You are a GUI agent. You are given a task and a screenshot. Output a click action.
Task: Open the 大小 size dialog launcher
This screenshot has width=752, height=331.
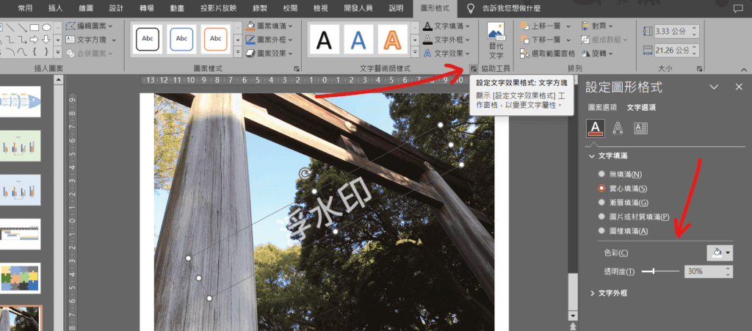(x=699, y=68)
